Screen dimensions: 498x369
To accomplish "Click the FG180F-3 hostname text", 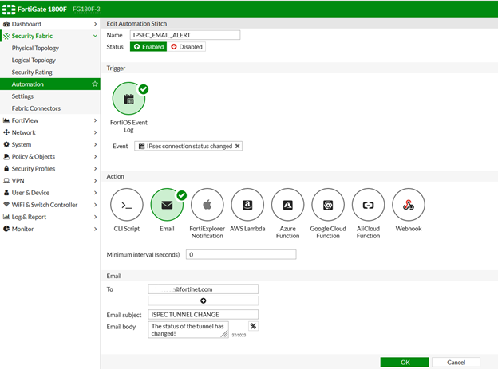I will [x=86, y=10].
